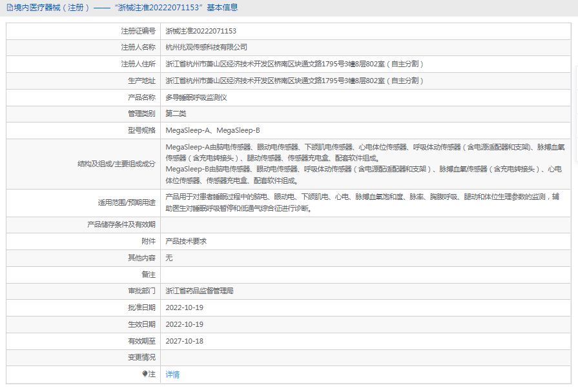578x390 pixels.
Task: Open the 详情 link
Action: tap(172, 375)
